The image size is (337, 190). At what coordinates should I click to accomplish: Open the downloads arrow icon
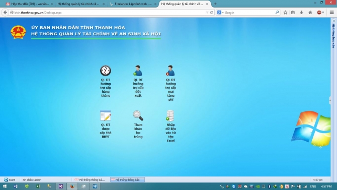pyautogui.click(x=301, y=13)
